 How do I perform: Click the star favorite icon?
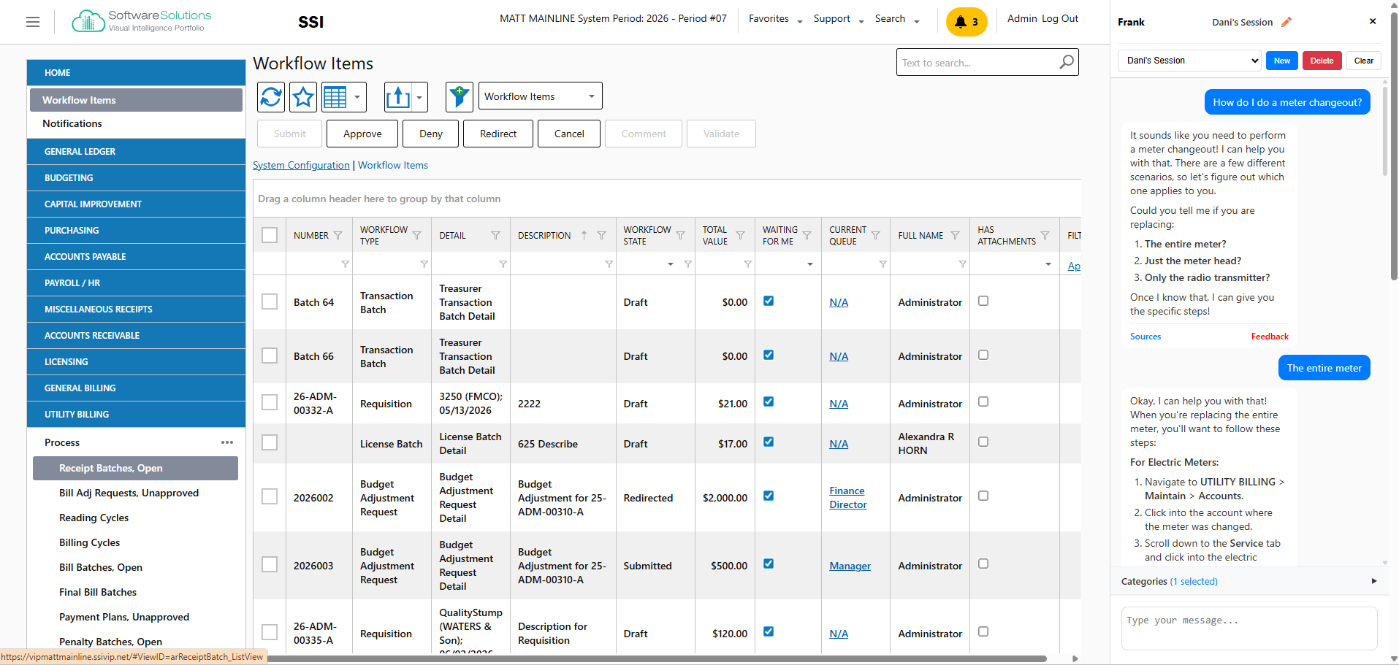[x=303, y=96]
